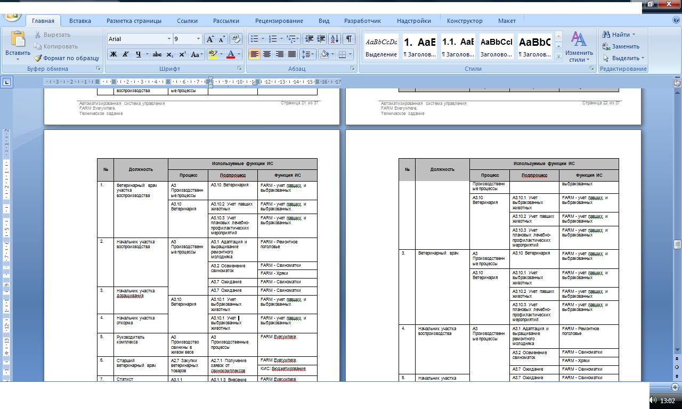Viewport: 682px width, 409px height.
Task: Switch to the Вставка ribbon tab
Action: click(80, 21)
